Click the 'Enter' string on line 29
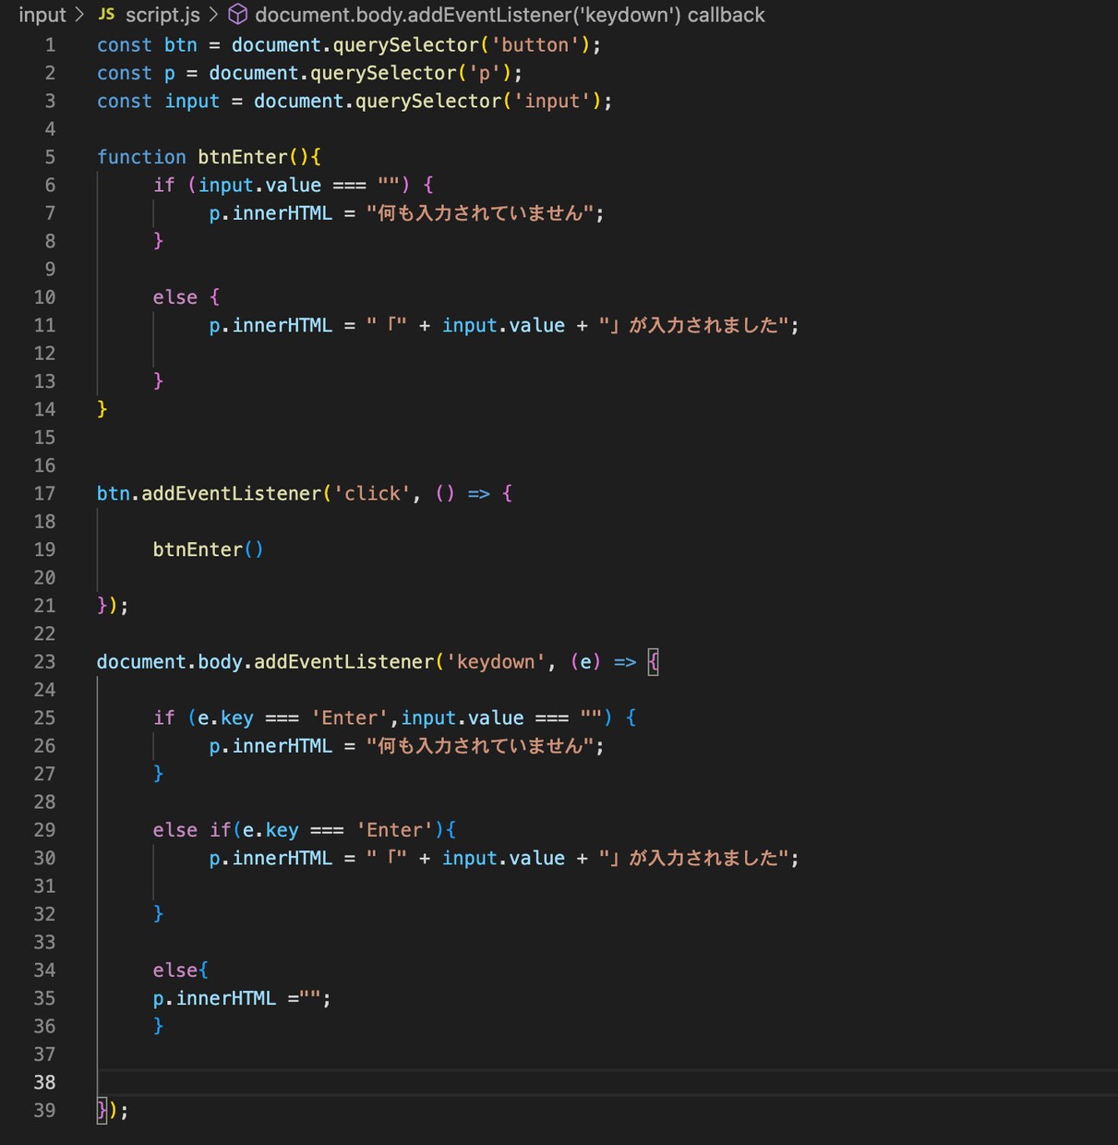 pyautogui.click(x=394, y=830)
